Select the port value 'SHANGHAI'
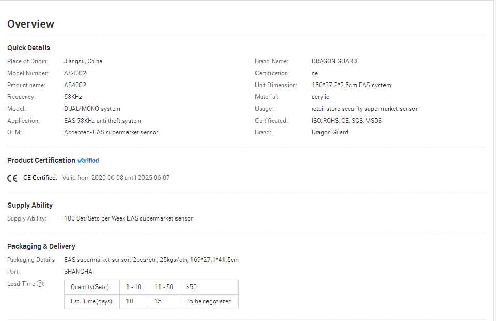 [x=79, y=272]
